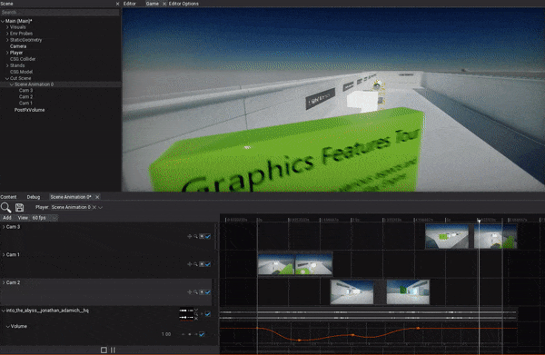This screenshot has height=355, width=545.
Task: Switch to the Debug tab
Action: pyautogui.click(x=34, y=197)
